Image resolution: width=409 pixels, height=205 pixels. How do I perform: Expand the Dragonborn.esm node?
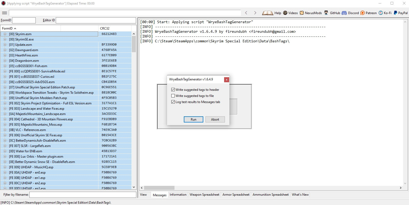coord(5,61)
